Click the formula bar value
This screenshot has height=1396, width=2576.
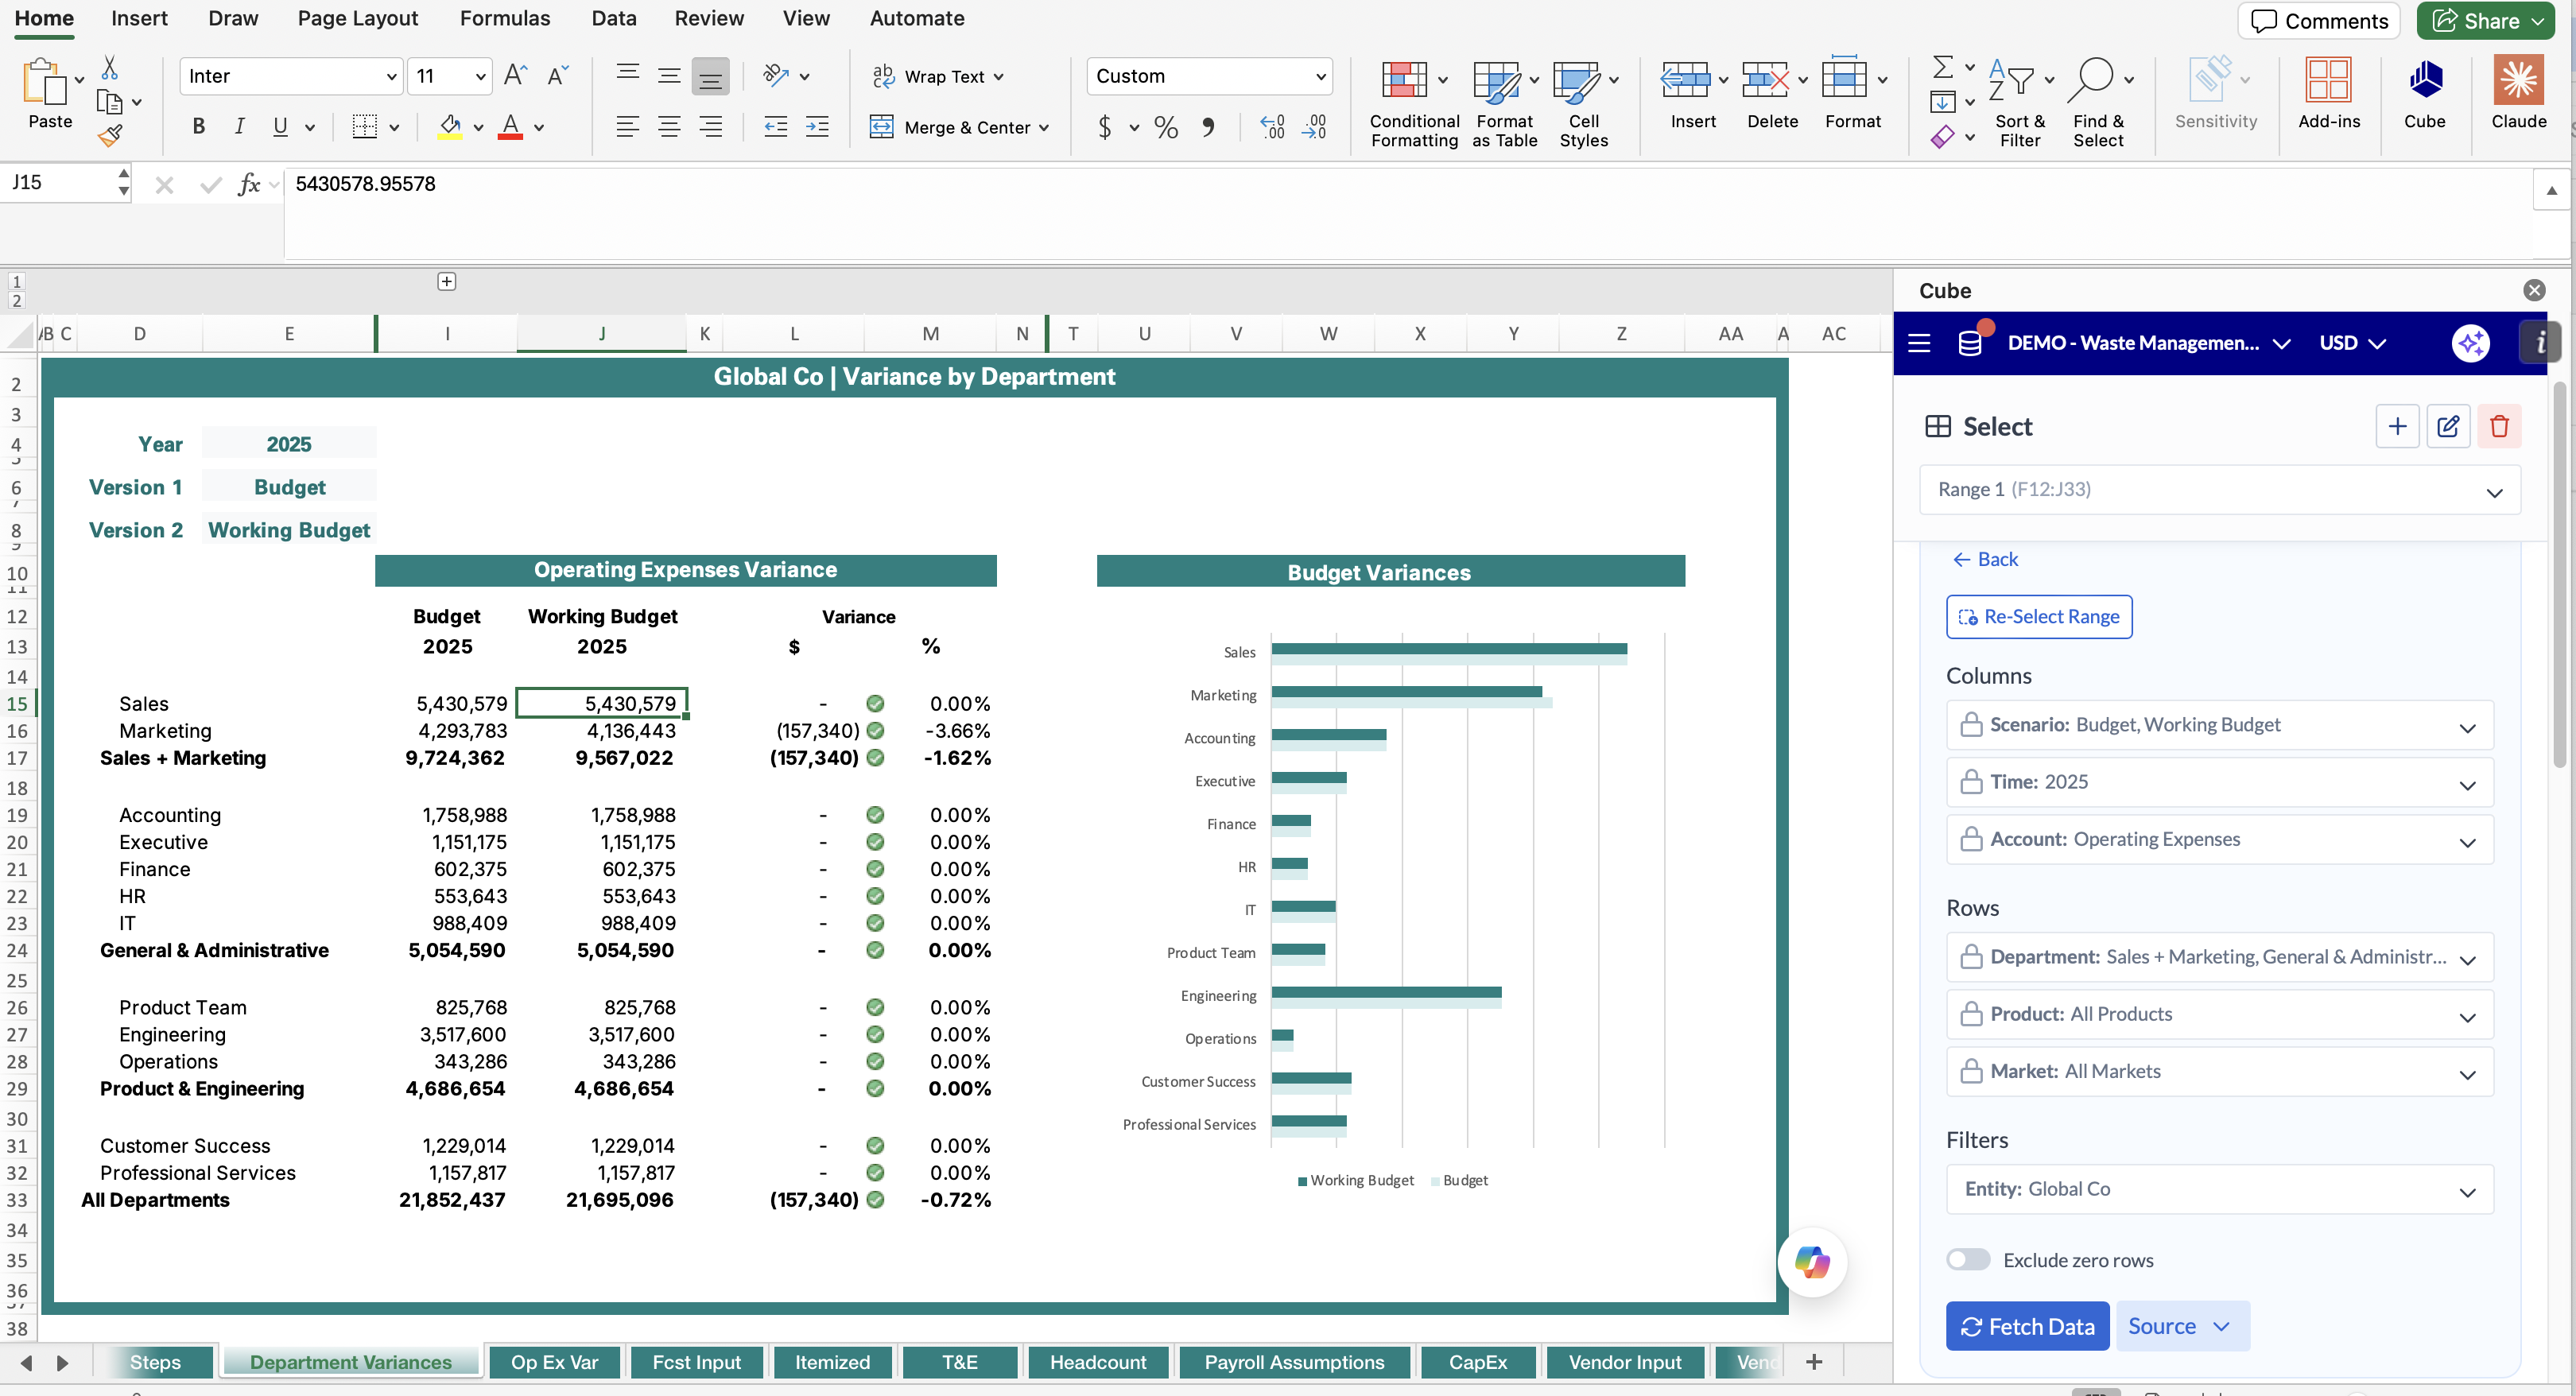point(365,184)
